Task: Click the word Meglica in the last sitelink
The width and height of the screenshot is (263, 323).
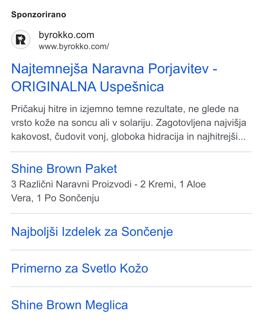Action: click(107, 305)
